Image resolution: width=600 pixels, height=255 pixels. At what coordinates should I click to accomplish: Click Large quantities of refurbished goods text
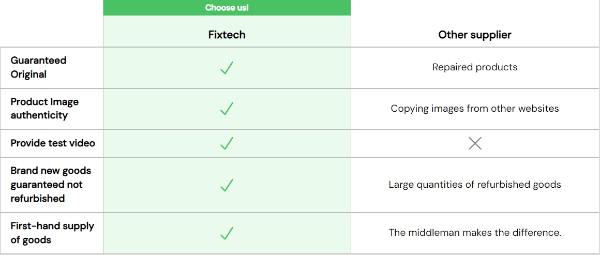pos(475,185)
